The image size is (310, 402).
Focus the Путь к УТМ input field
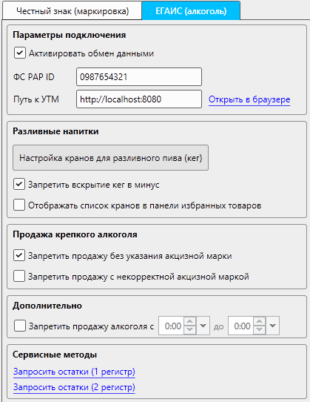(139, 99)
